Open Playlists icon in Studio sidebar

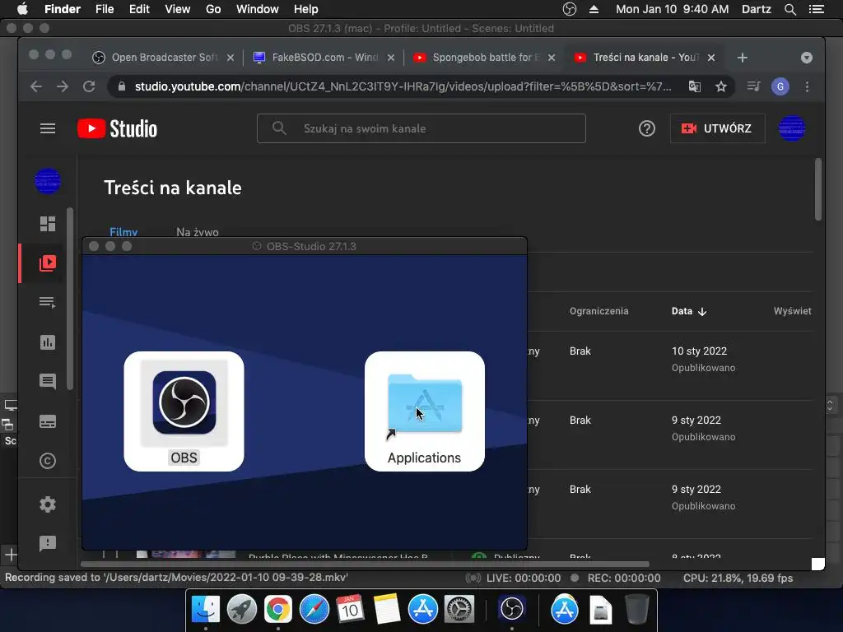click(47, 303)
